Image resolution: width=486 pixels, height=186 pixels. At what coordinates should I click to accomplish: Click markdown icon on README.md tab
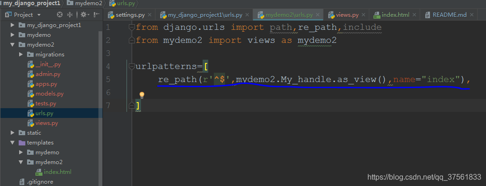[428, 15]
